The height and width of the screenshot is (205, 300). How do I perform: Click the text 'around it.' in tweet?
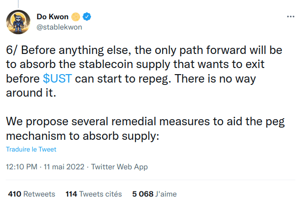[31, 93]
